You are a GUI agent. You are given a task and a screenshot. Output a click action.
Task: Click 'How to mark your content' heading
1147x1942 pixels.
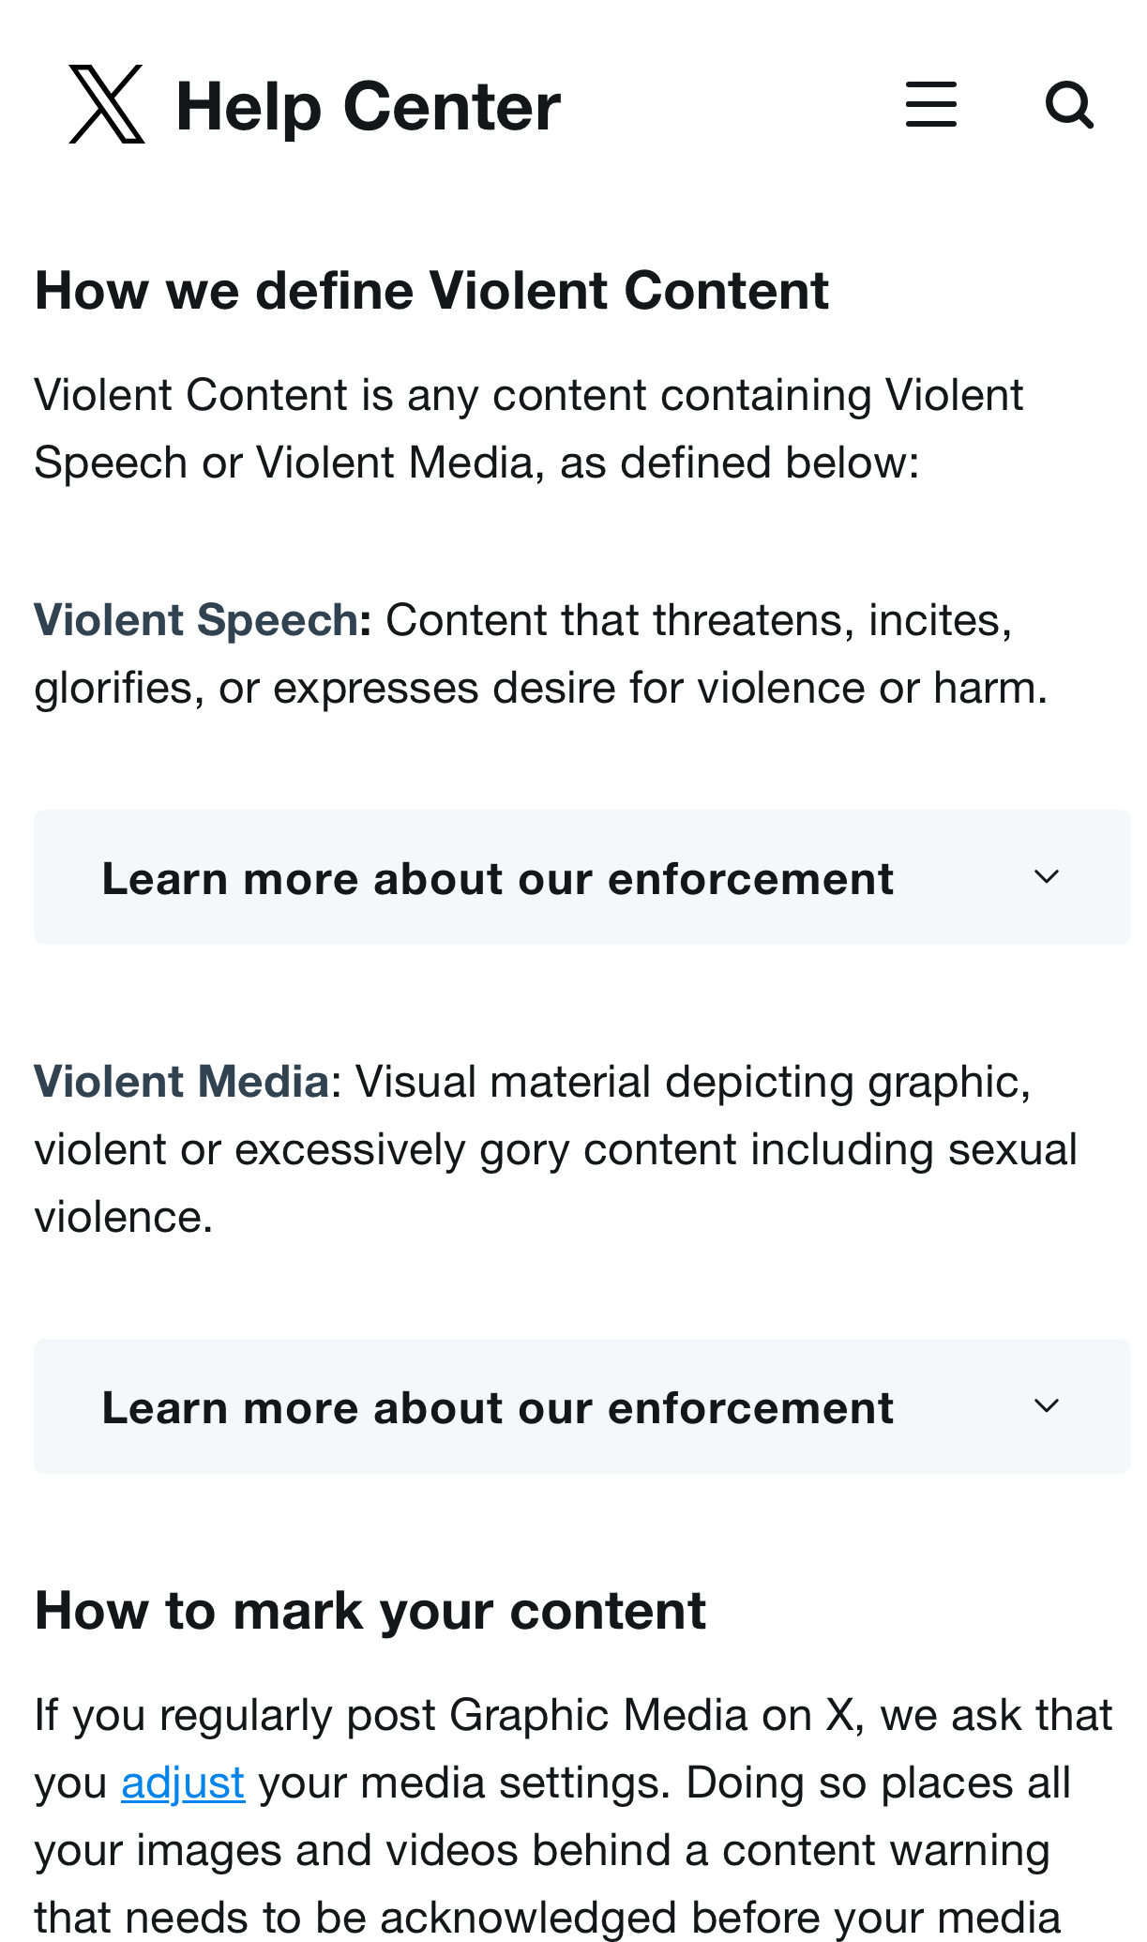click(370, 1611)
